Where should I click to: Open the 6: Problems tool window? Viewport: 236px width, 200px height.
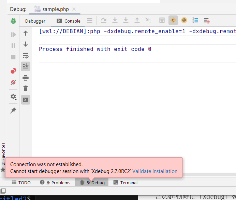(x=55, y=183)
